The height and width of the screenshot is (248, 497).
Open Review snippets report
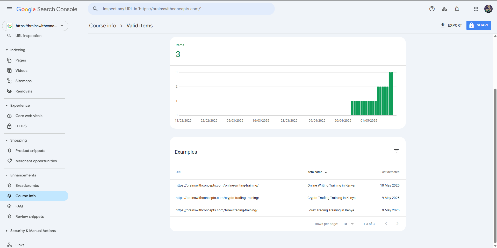coord(30,216)
